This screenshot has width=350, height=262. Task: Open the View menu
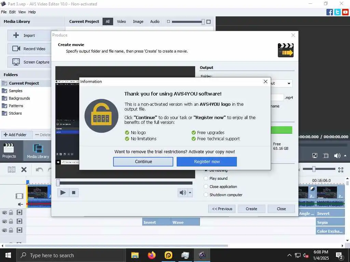tap(22, 12)
